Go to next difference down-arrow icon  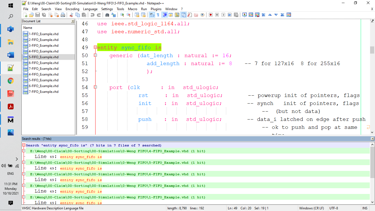click(276, 15)
